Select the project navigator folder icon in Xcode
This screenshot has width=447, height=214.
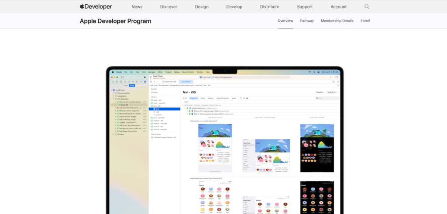[113, 82]
